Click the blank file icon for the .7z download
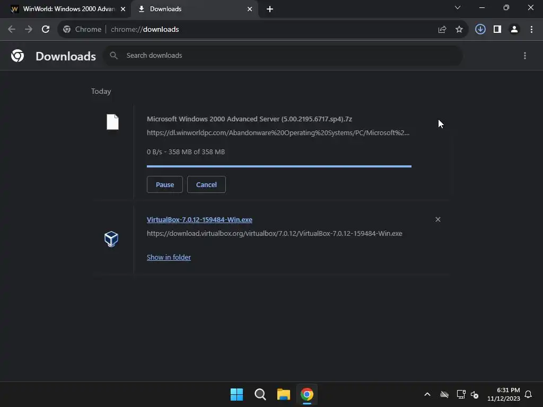The width and height of the screenshot is (543, 407). point(112,122)
